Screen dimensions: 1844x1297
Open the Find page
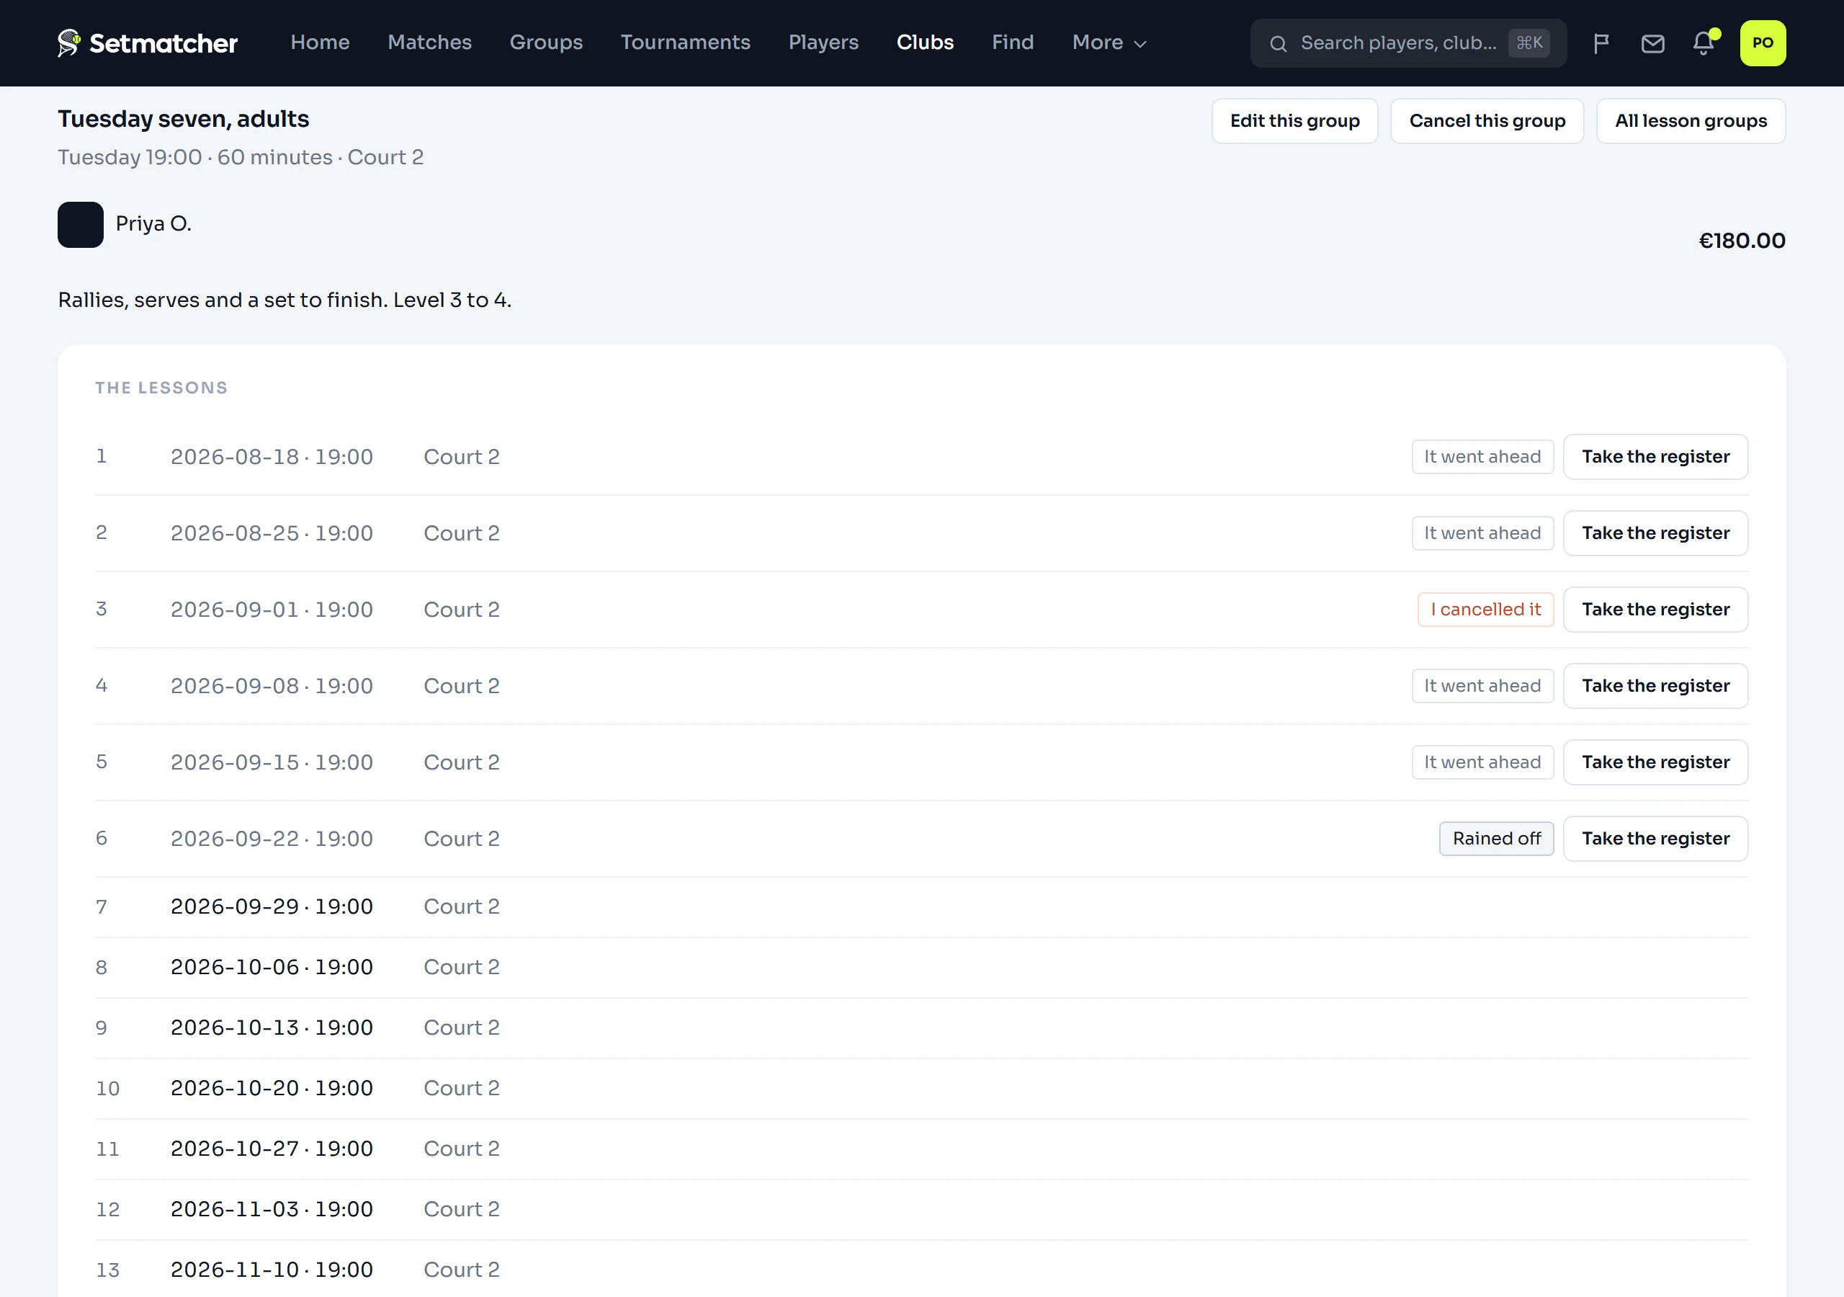tap(1012, 43)
